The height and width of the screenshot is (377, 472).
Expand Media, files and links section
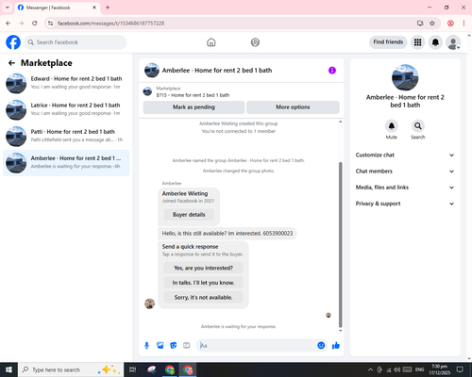[x=405, y=188]
